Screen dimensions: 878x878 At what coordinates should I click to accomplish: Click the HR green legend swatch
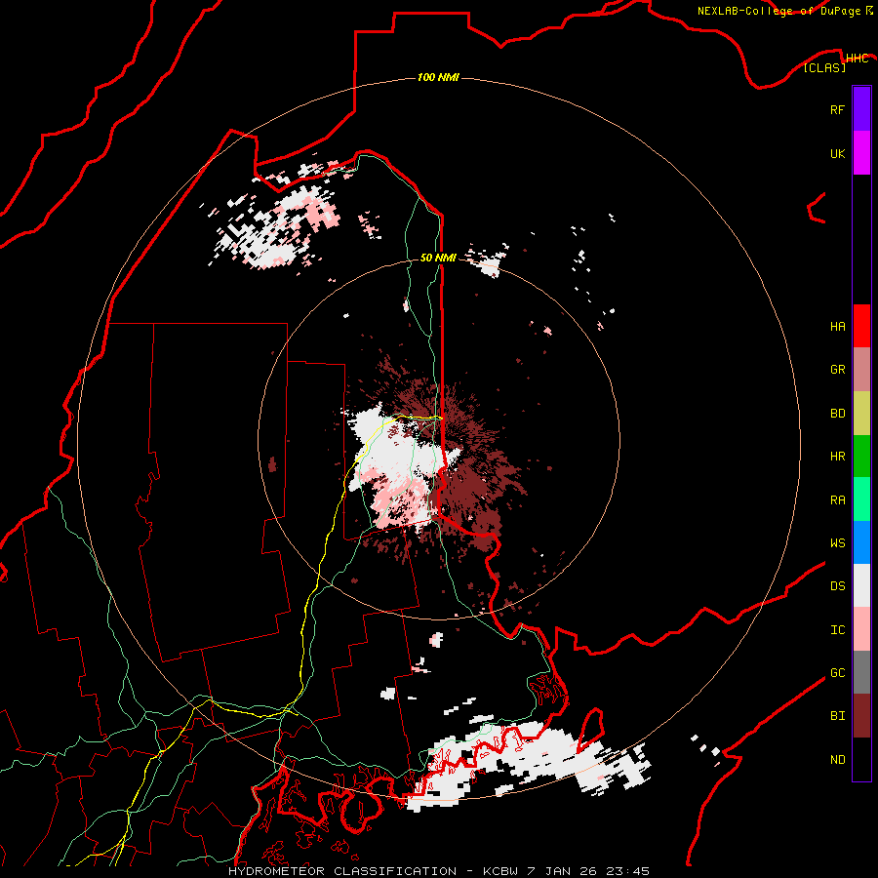coord(861,456)
